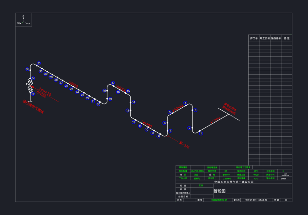
Task: Click the 9400 dimension near weld 26
Action: tap(74, 85)
